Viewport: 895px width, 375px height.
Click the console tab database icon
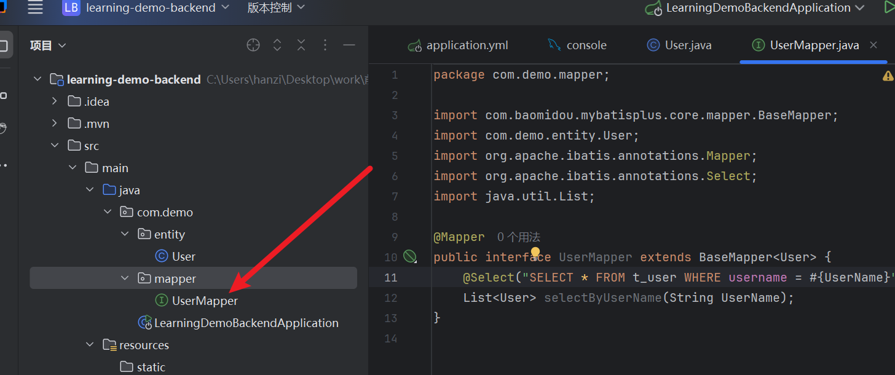[554, 45]
